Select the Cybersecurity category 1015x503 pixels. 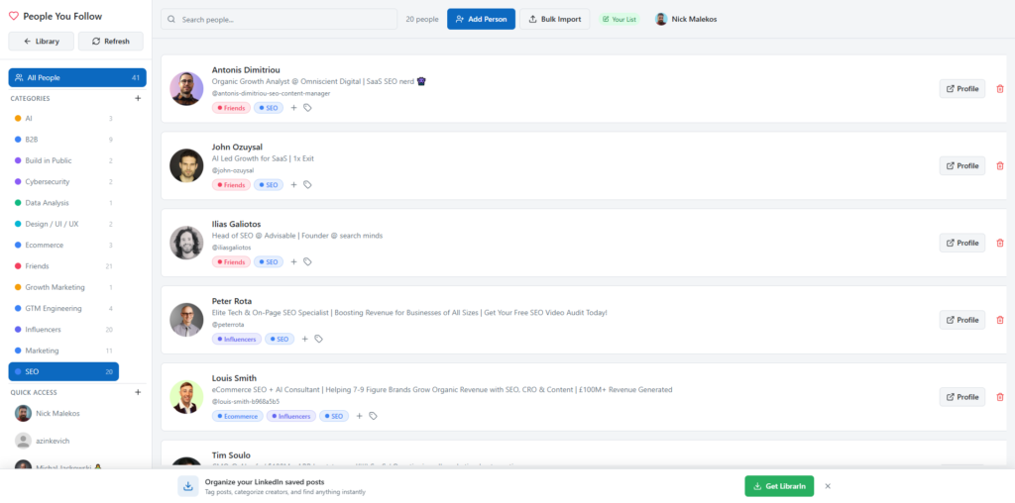48,181
